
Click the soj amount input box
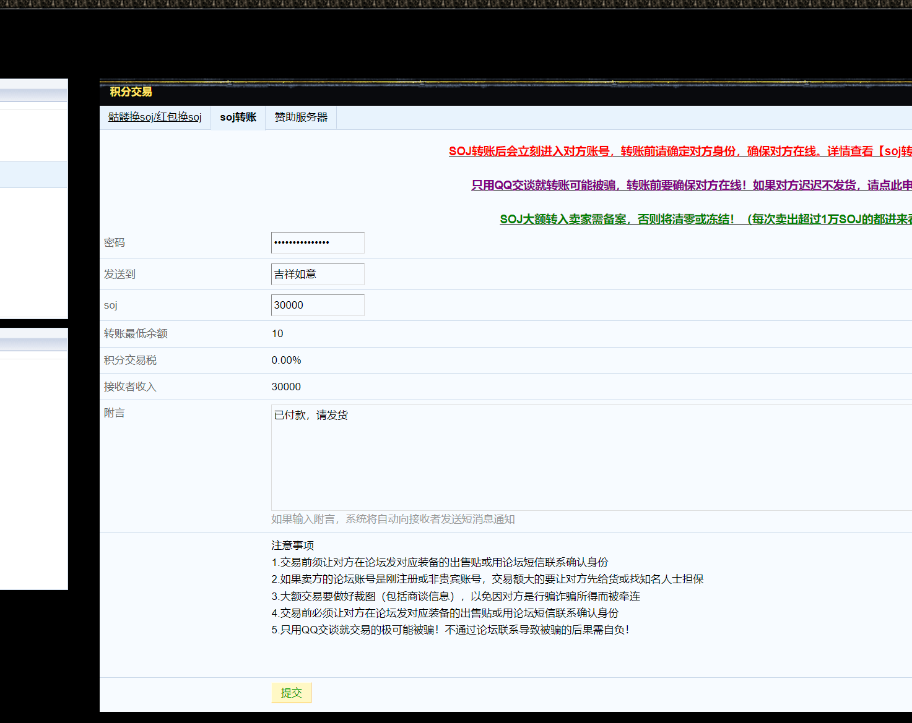(x=318, y=305)
